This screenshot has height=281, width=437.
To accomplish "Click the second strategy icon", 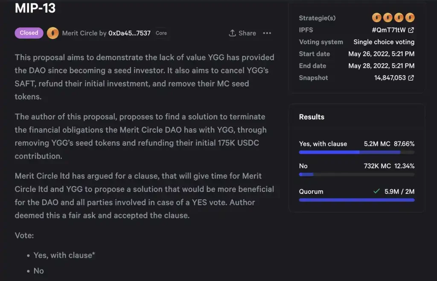I will coord(387,18).
